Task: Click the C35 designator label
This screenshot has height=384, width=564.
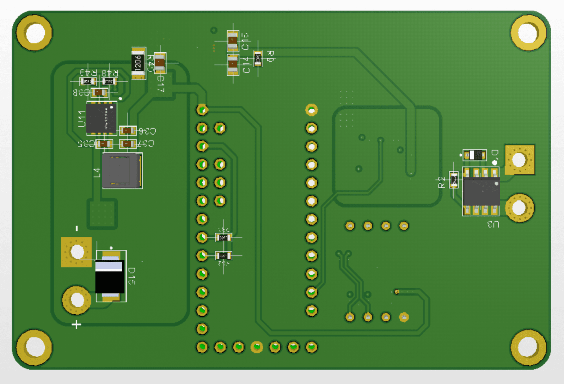Action: 87,144
